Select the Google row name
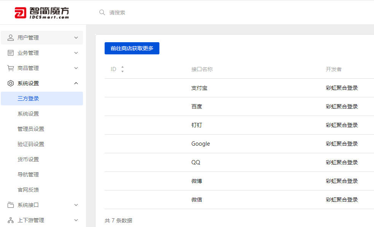 (201, 144)
